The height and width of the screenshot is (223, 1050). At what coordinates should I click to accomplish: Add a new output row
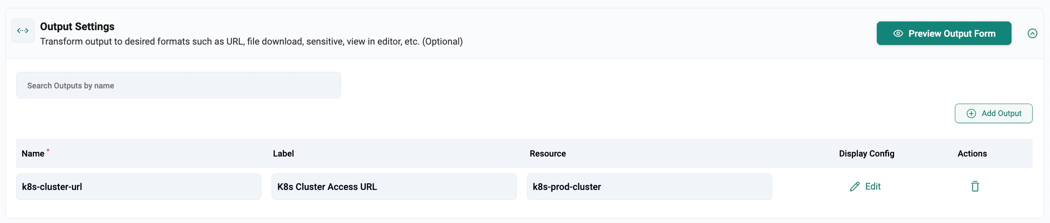[x=993, y=114]
